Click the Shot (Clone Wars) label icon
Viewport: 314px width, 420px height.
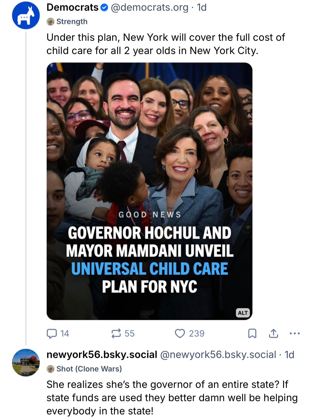click(x=50, y=369)
